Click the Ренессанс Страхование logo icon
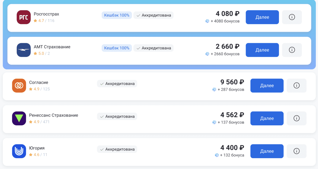The width and height of the screenshot is (318, 169). click(19, 118)
